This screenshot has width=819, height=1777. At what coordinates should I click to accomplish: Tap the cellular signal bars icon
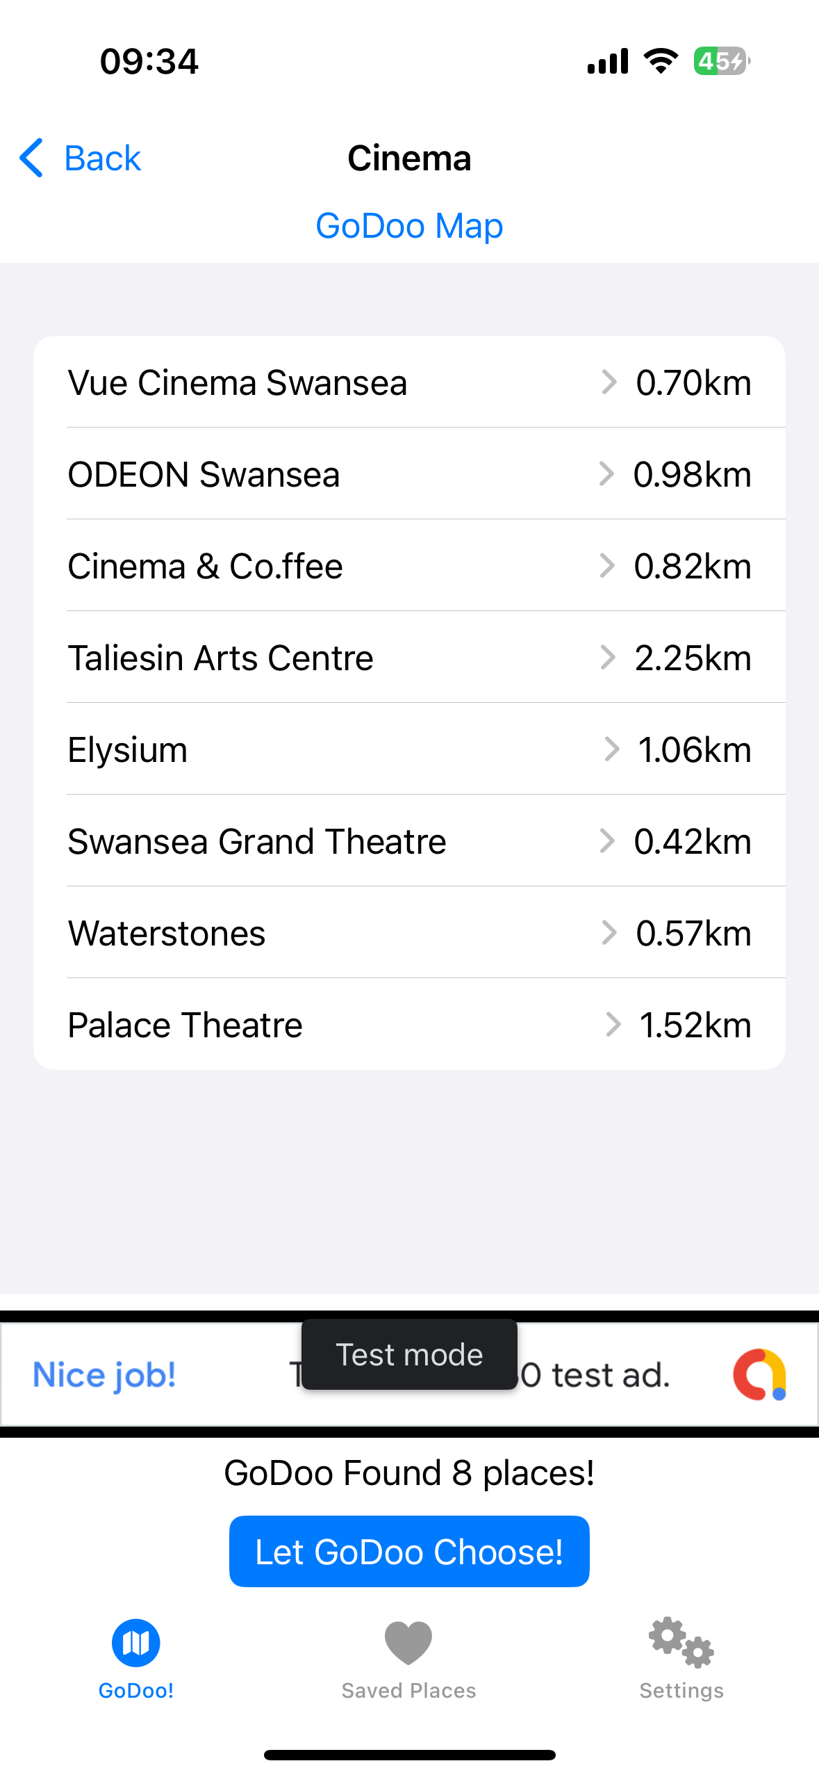pos(608,61)
